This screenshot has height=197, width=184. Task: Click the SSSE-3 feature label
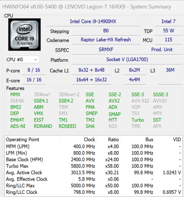[160, 94]
